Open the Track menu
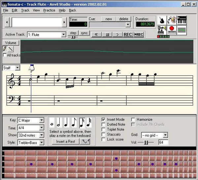This screenshot has height=180, width=198. (x=25, y=10)
